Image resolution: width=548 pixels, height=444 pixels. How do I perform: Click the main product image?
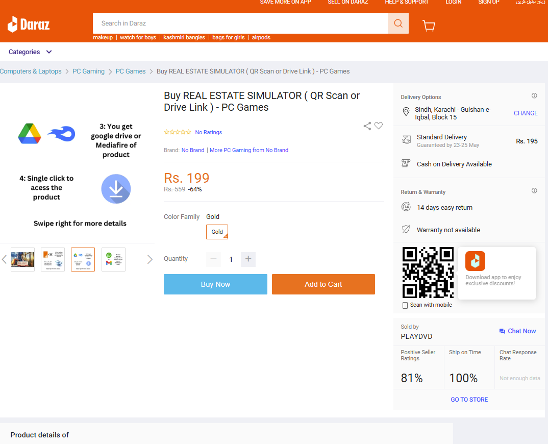[77, 164]
